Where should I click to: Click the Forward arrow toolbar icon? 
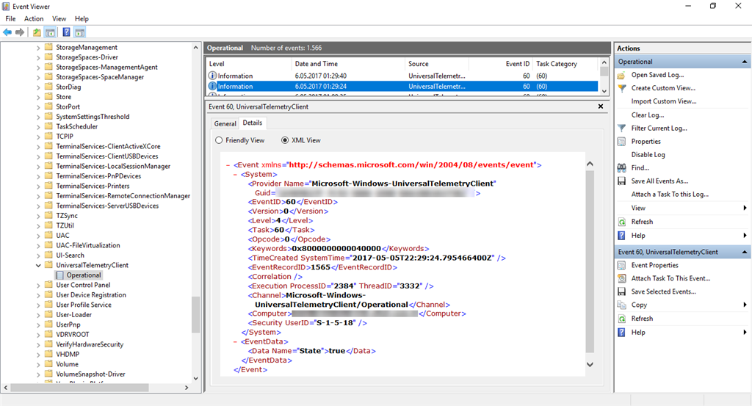(20, 32)
